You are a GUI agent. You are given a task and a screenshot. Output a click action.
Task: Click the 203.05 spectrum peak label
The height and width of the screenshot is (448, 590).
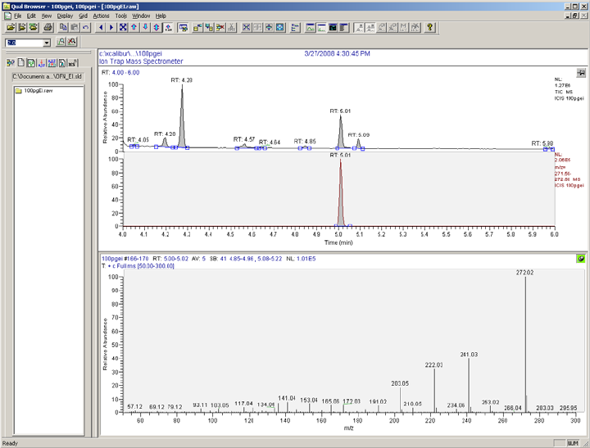pos(400,383)
